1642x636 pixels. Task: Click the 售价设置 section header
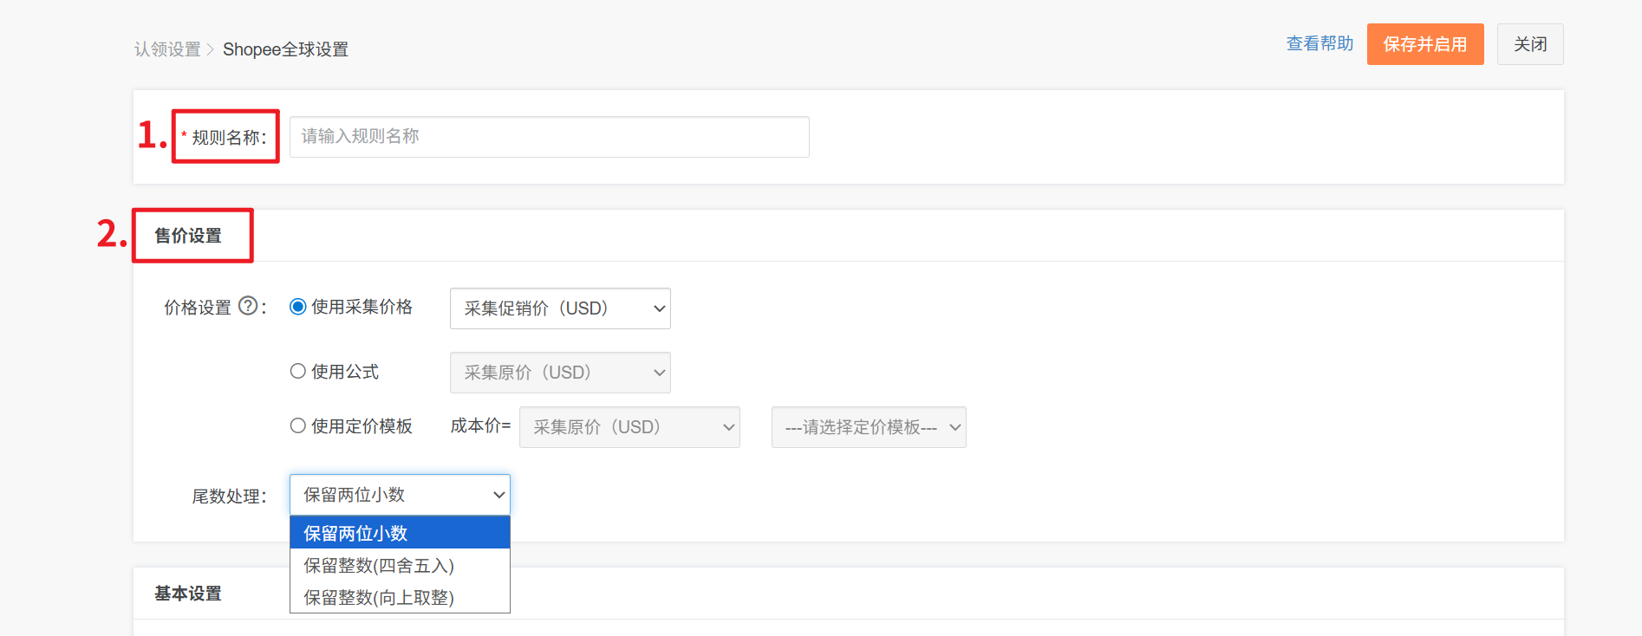click(x=188, y=236)
